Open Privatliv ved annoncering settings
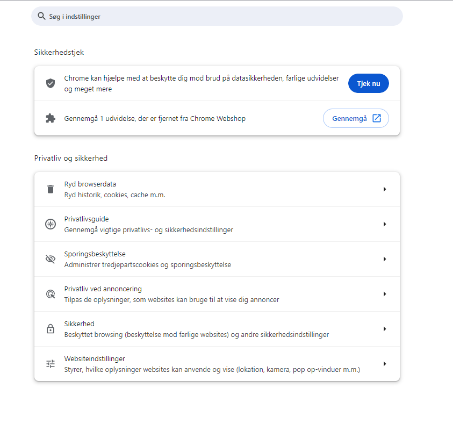 click(x=215, y=293)
